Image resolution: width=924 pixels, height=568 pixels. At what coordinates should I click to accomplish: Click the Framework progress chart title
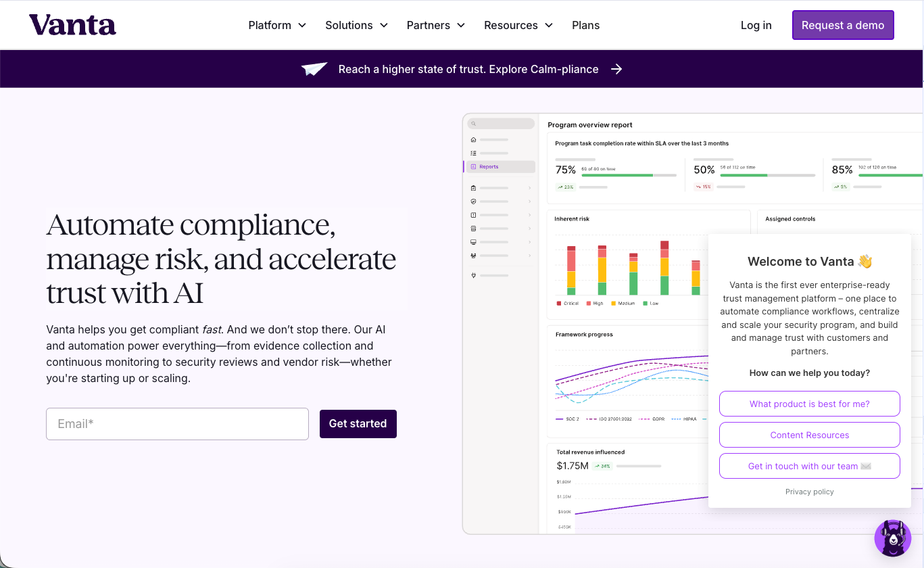[x=584, y=334]
